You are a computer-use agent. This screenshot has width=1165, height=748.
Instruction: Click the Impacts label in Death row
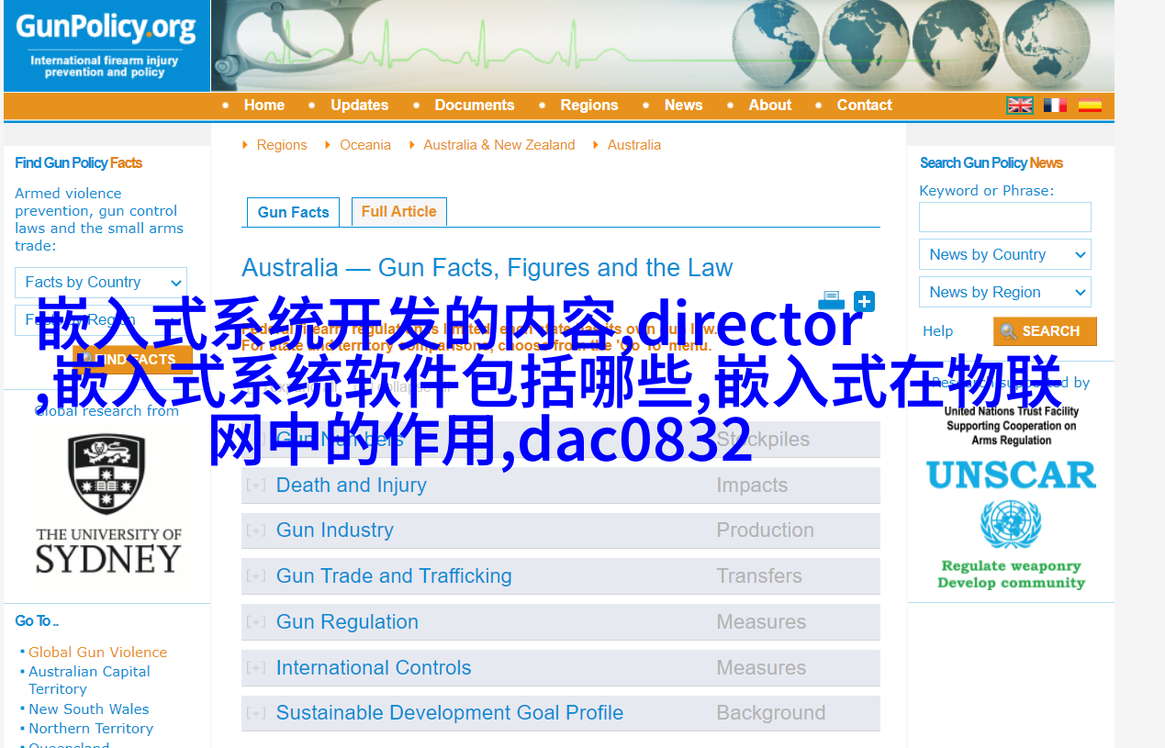coord(752,485)
